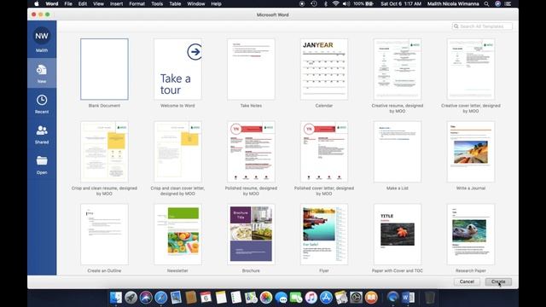Open Siri from the Dock
Viewport: 546px width, 307px height.
(x=146, y=298)
